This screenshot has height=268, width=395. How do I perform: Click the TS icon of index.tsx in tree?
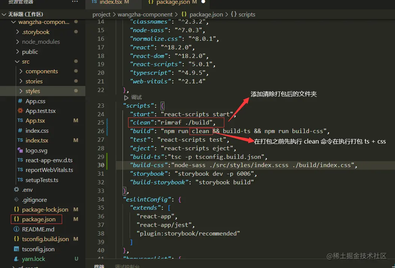click(x=20, y=140)
